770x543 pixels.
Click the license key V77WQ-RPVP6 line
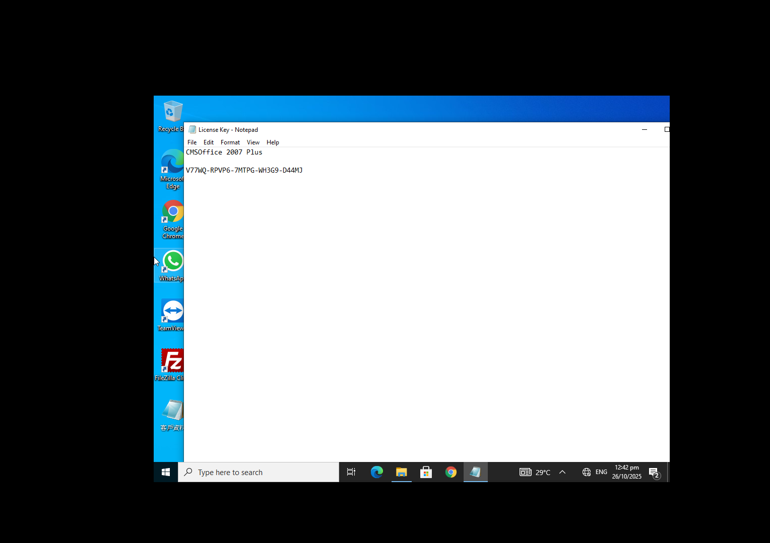coord(244,170)
